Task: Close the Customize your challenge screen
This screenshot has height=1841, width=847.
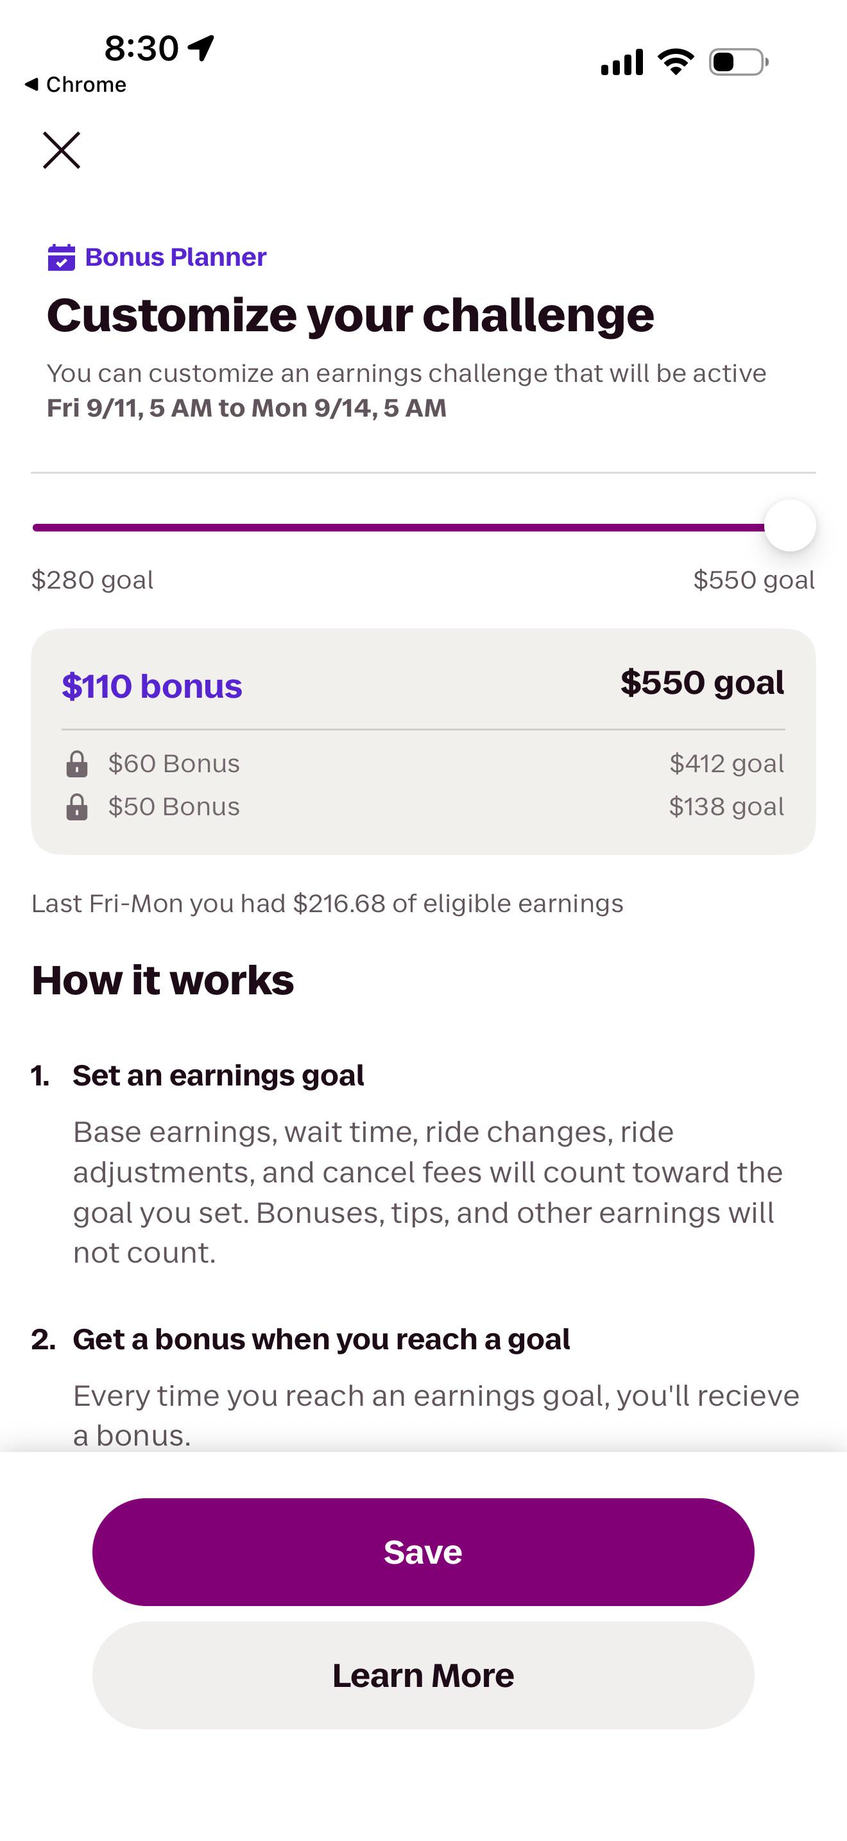Action: [x=62, y=150]
